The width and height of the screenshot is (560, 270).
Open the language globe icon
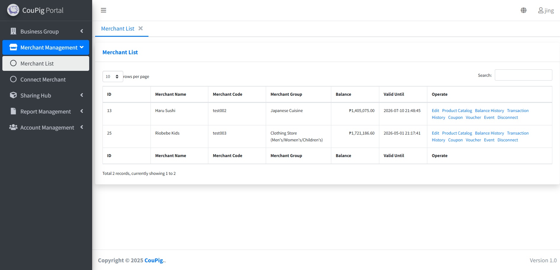click(523, 10)
